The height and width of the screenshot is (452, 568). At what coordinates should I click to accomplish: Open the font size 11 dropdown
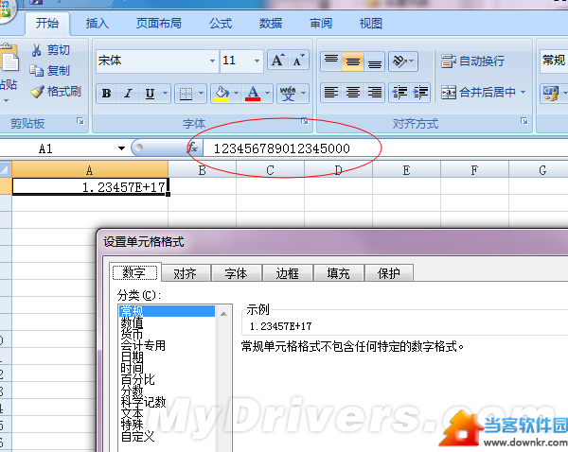[257, 61]
